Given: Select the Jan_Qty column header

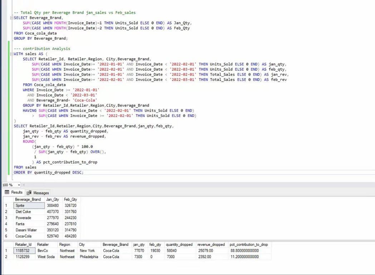Looking at the screenshot, I should (x=53, y=200).
